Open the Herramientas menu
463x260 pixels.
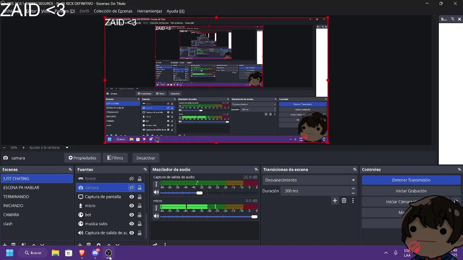tap(149, 11)
